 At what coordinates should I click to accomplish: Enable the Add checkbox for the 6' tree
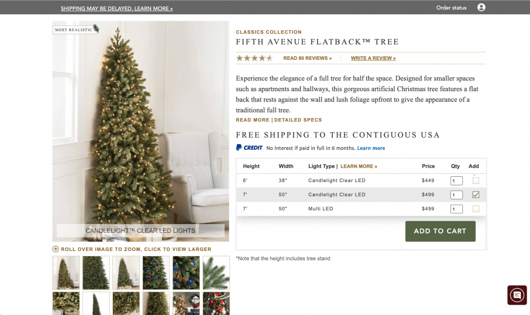(475, 180)
